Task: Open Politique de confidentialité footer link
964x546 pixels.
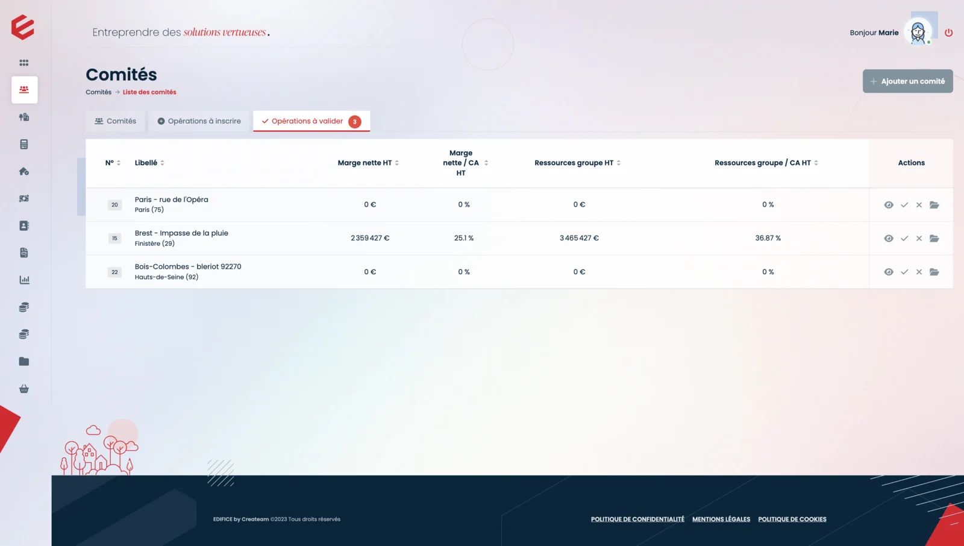Action: pyautogui.click(x=637, y=519)
